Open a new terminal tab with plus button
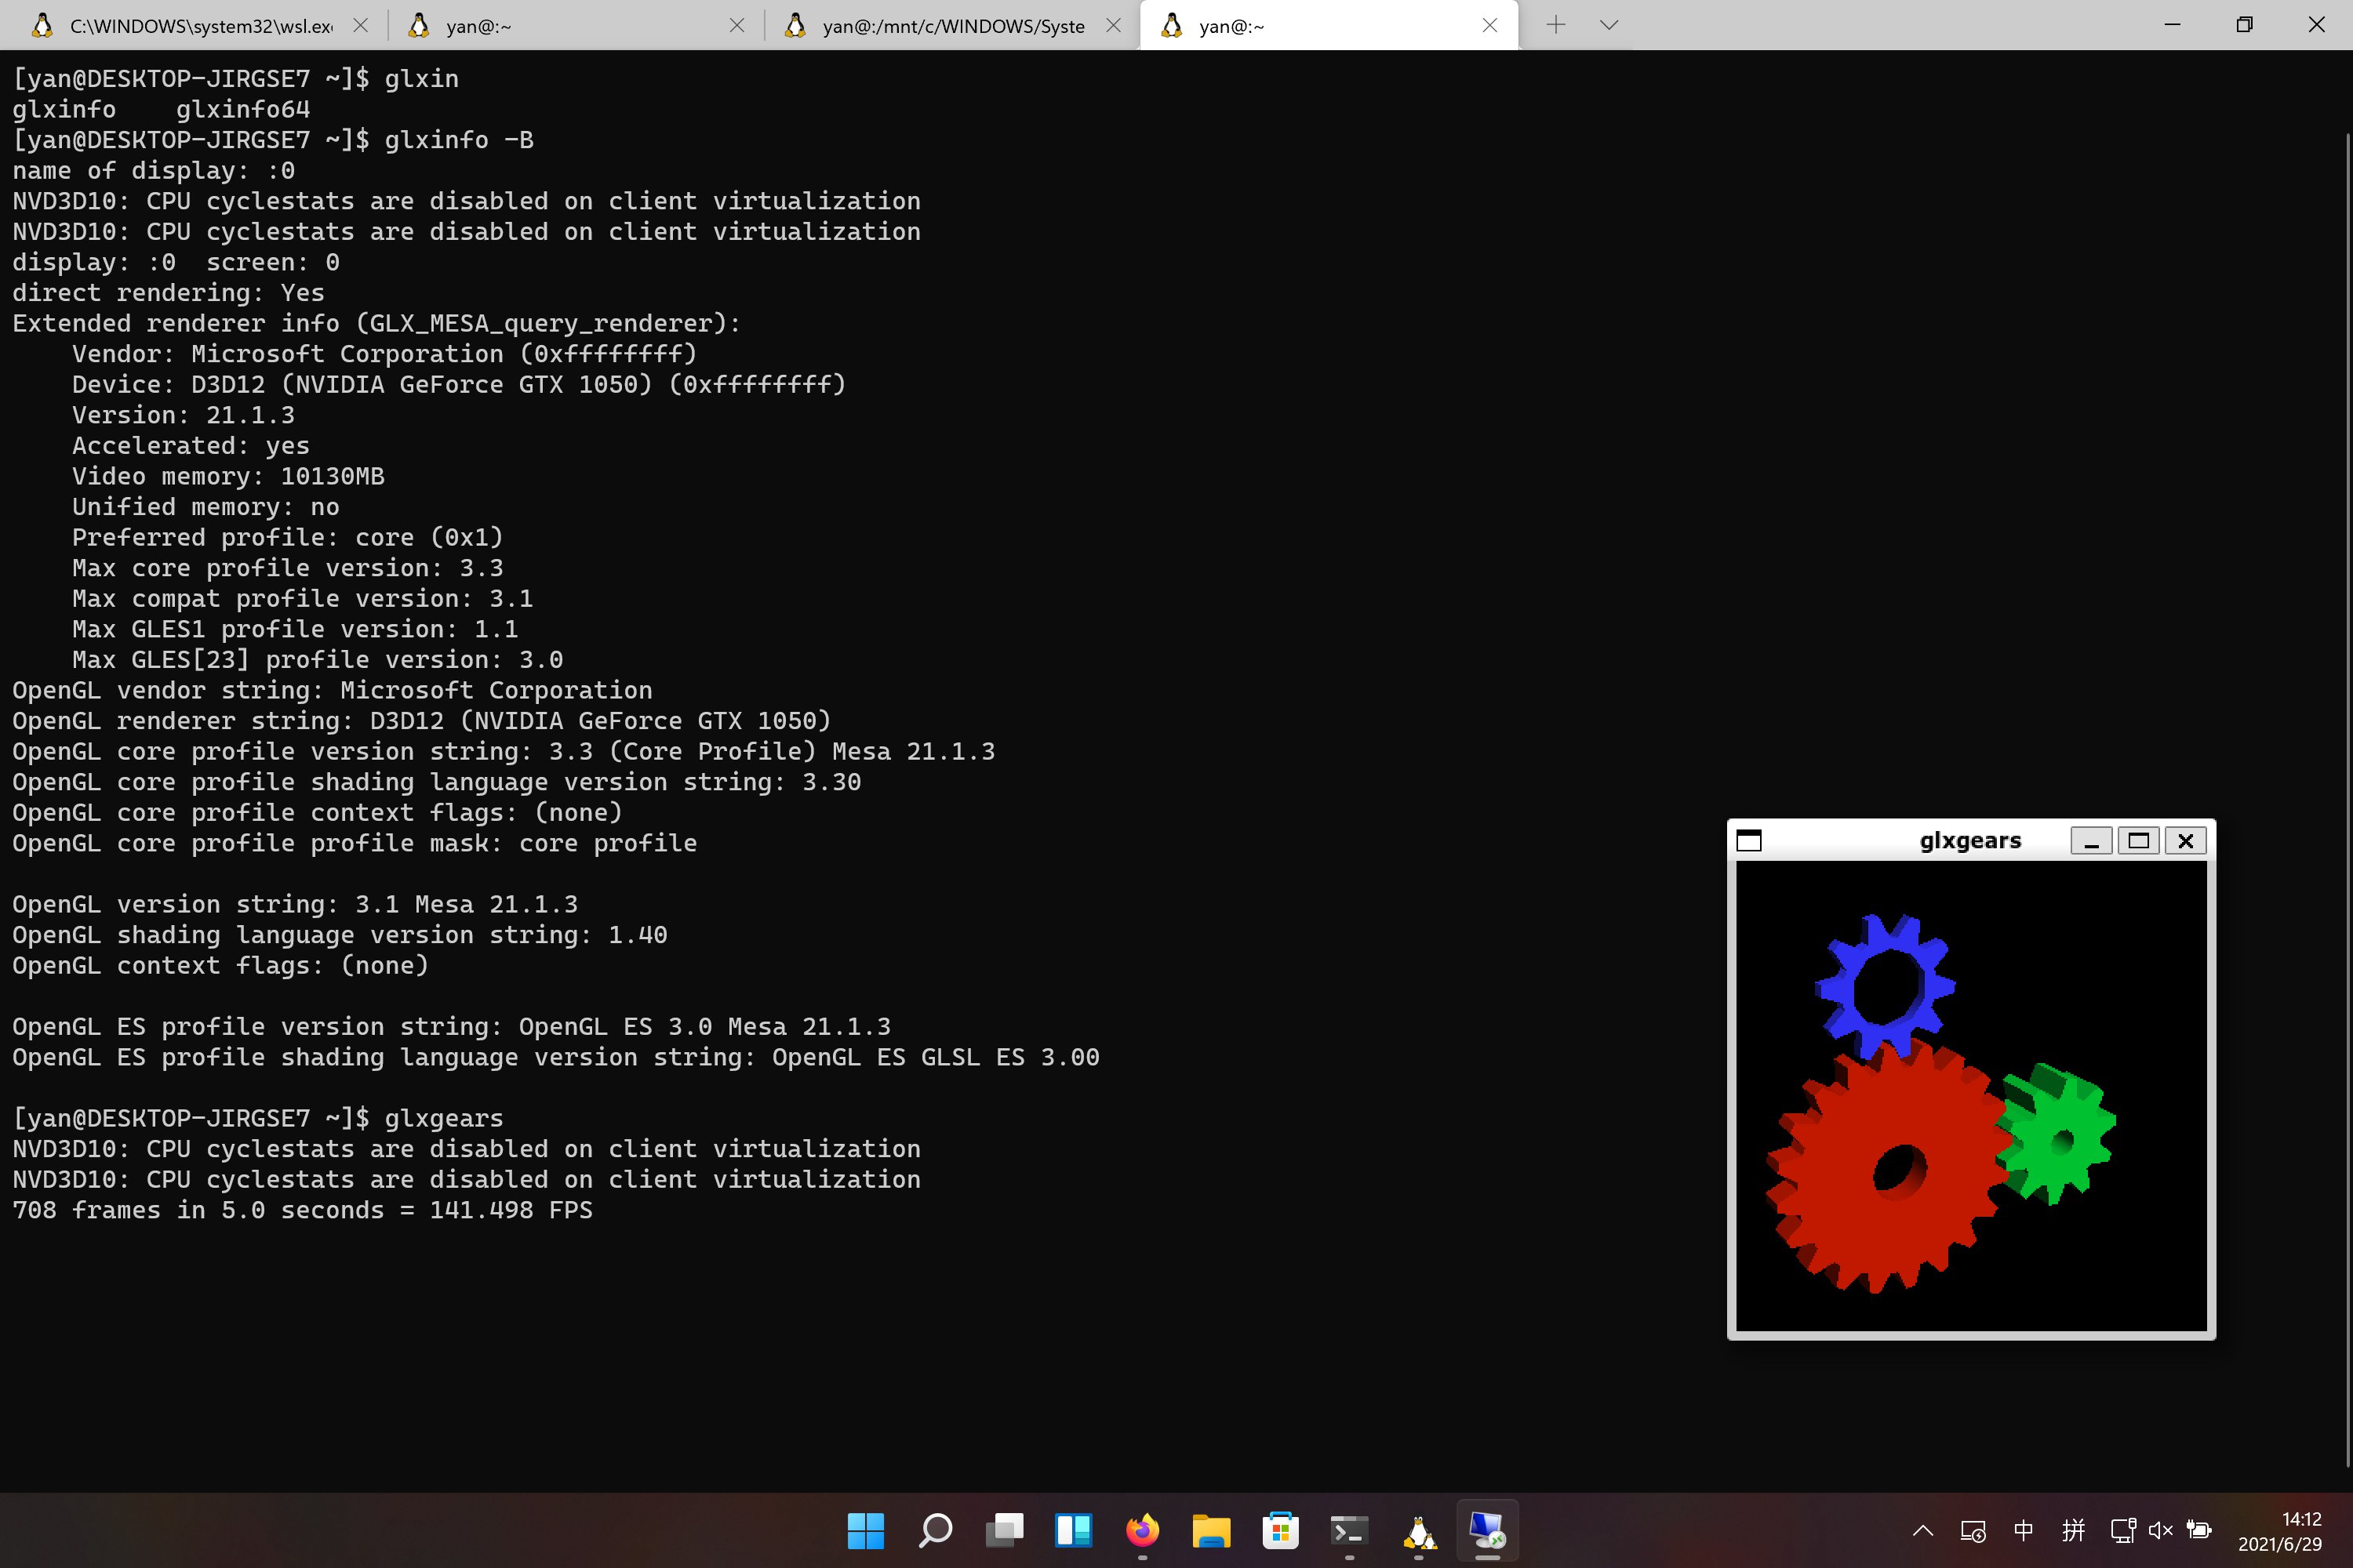This screenshot has width=2353, height=1568. click(1555, 25)
